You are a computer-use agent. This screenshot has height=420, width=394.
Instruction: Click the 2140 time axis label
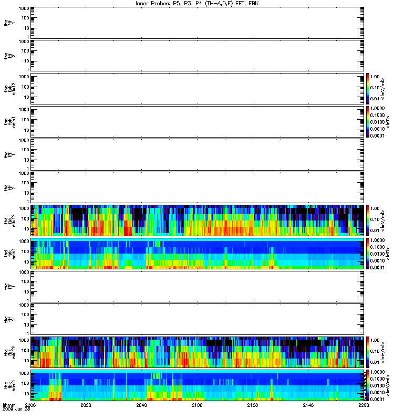coord(308,405)
